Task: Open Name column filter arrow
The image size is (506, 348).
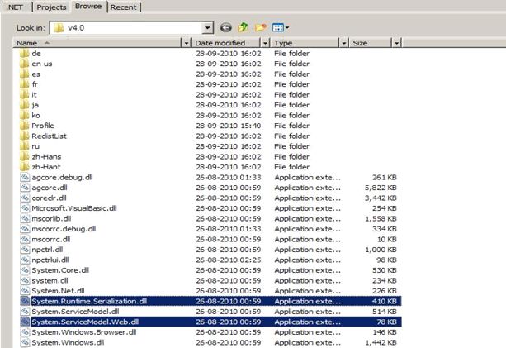Action: point(187,43)
